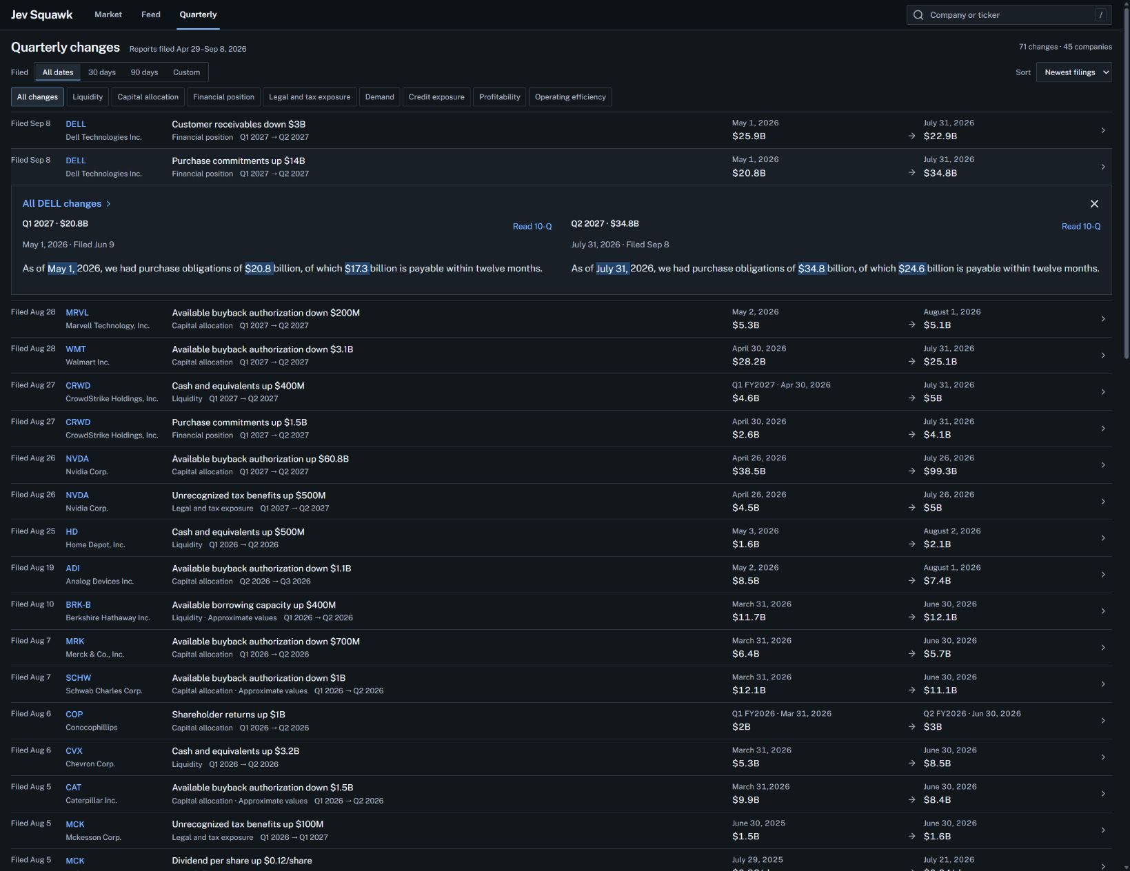
Task: Open the MRVL ticker link
Action: (x=77, y=313)
